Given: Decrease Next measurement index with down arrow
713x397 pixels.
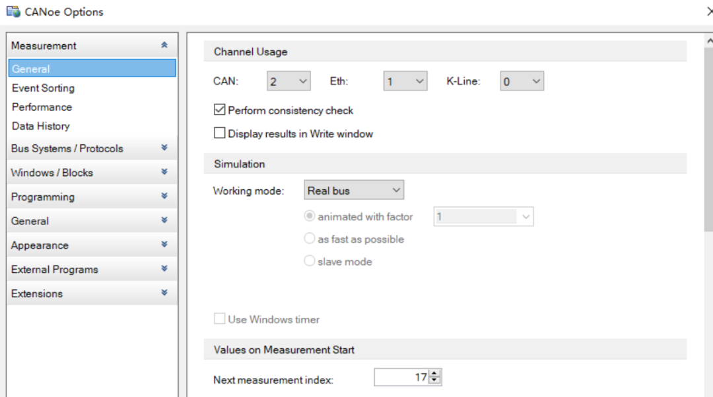Looking at the screenshot, I should 434,381.
